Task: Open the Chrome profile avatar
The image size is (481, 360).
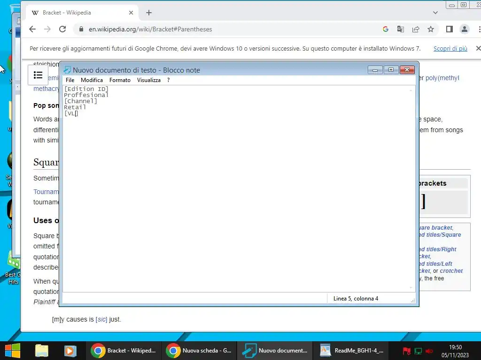Action: coord(465,29)
